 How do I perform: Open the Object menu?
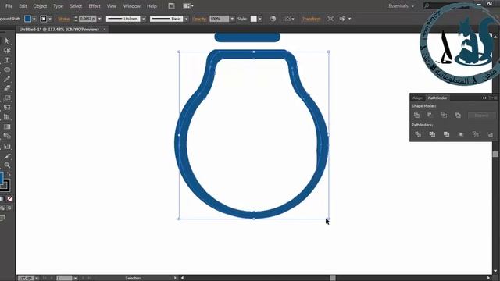click(40, 6)
